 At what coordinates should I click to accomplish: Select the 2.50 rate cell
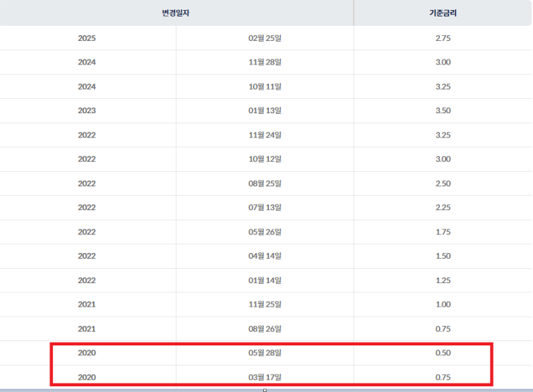point(443,183)
